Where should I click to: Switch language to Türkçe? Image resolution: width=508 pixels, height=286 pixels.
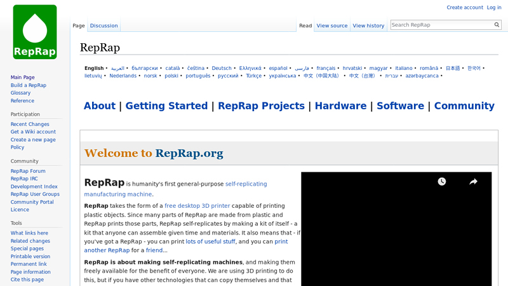click(253, 76)
